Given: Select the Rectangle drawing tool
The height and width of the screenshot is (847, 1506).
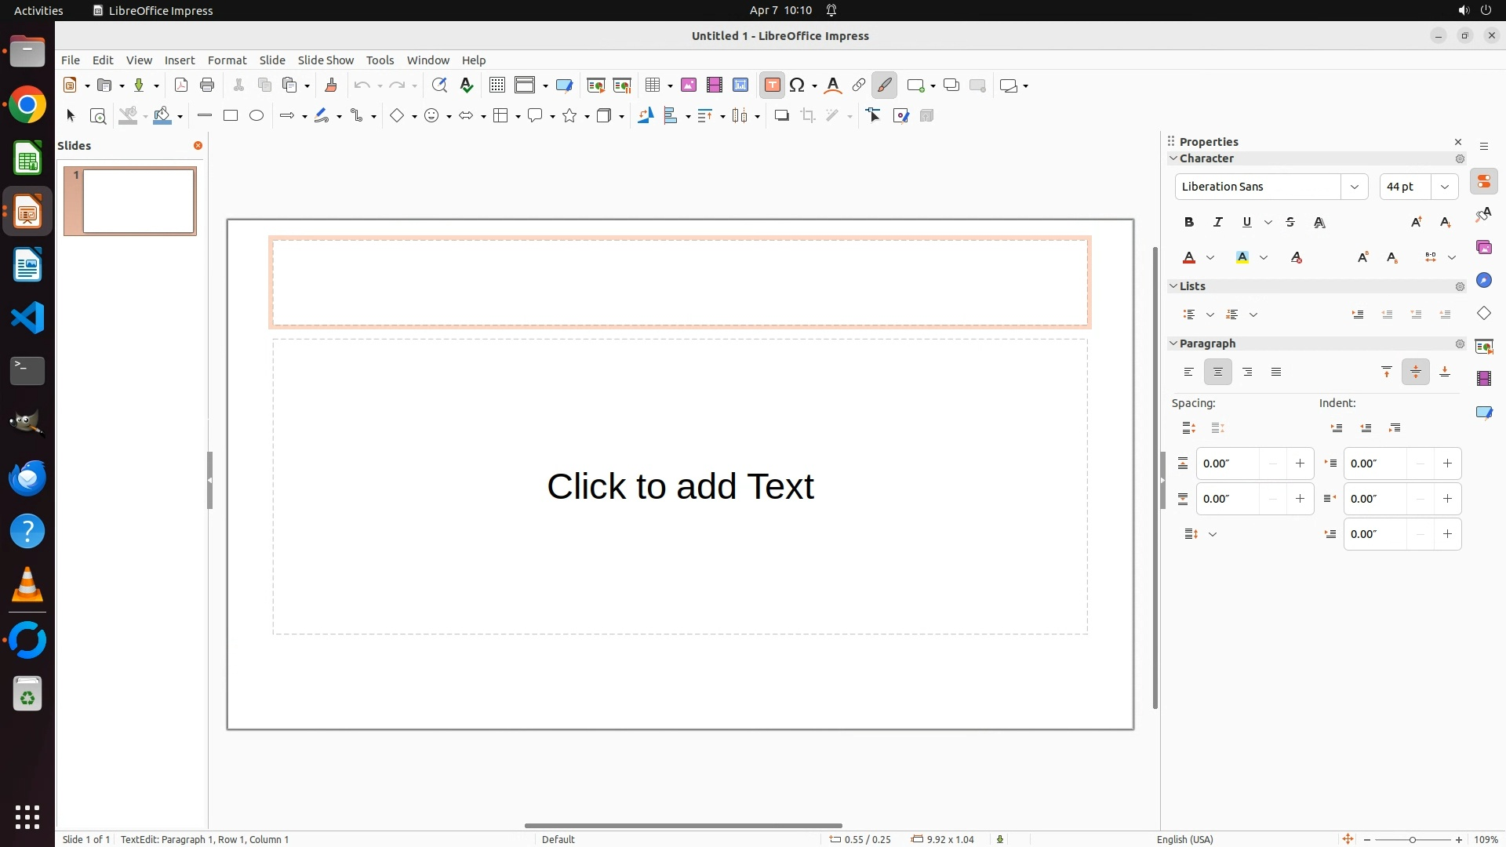Looking at the screenshot, I should pos(231,116).
